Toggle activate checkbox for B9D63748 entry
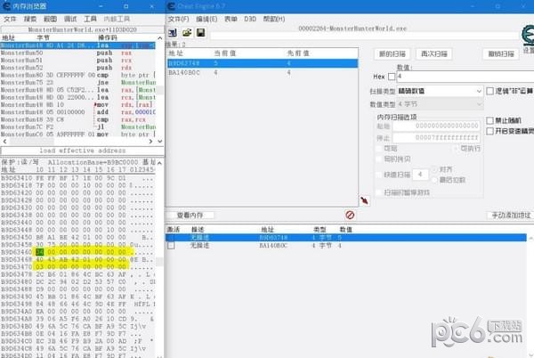The image size is (534, 358). point(171,238)
